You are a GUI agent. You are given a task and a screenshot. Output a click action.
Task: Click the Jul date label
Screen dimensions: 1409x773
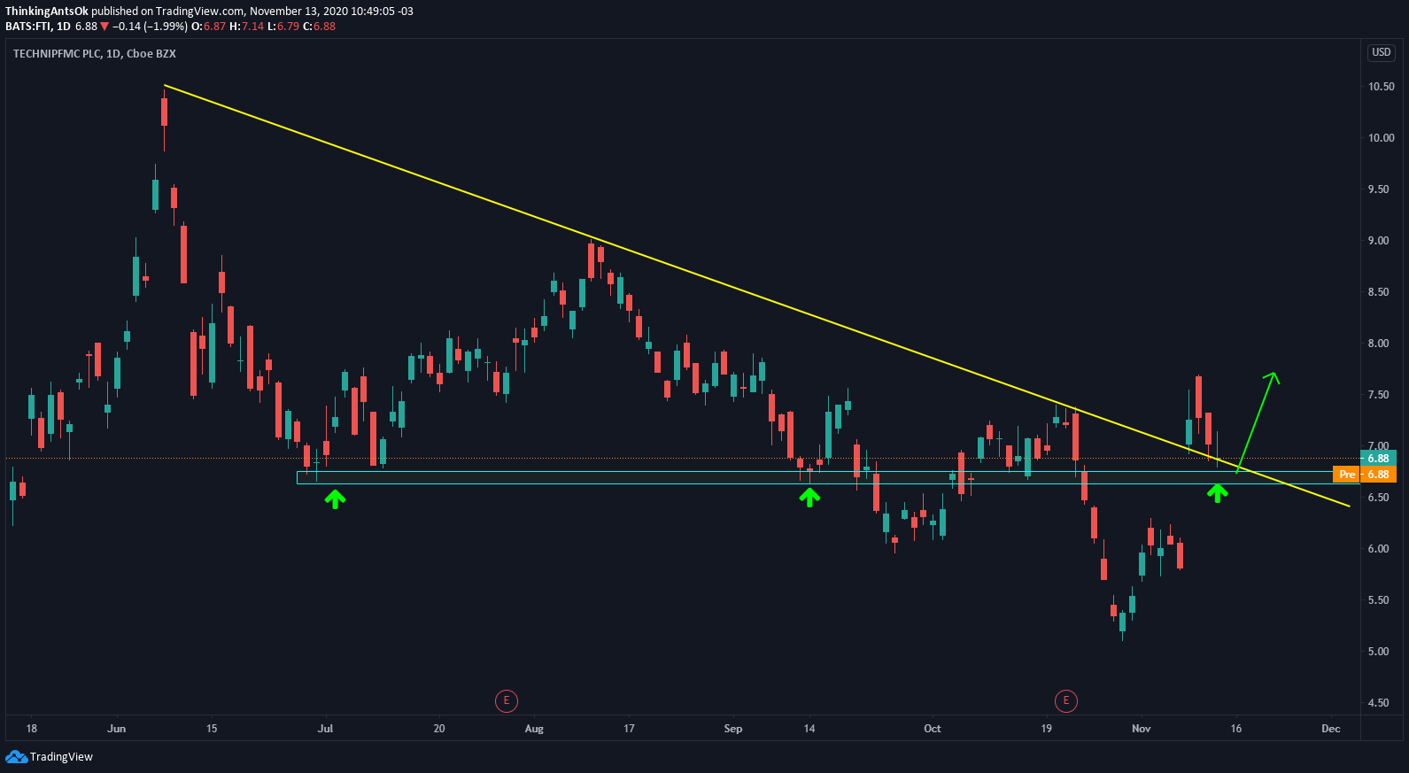[326, 729]
